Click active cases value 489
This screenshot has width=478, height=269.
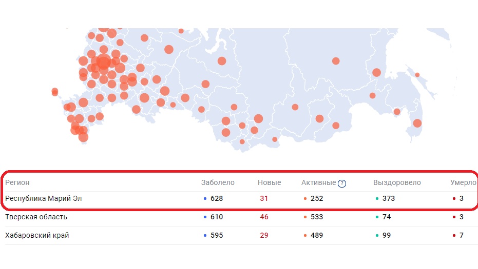(x=317, y=236)
